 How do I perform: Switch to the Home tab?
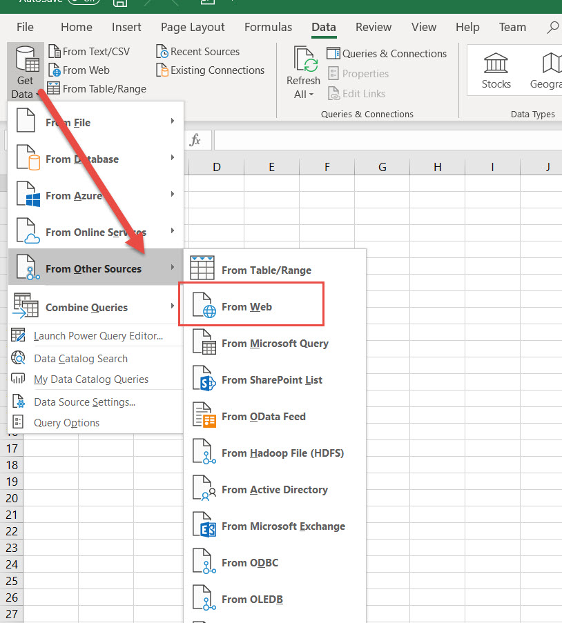tap(77, 27)
